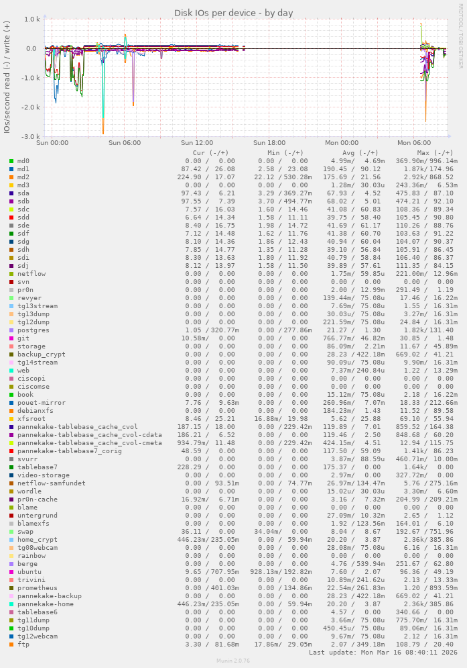Click the trivini legend entry
467x668 pixels.
click(31, 580)
